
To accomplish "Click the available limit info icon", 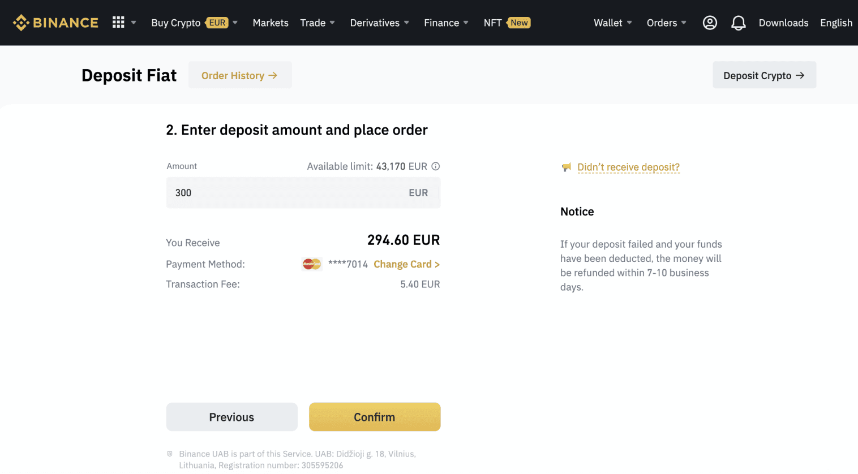I will point(436,166).
